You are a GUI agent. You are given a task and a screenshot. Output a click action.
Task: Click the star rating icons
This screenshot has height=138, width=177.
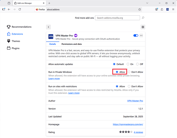(x=126, y=132)
